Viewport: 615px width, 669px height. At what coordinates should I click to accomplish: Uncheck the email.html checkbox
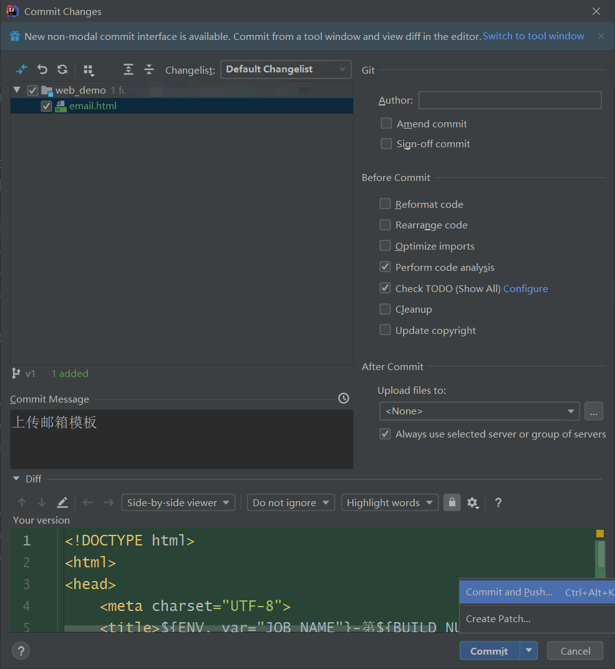click(x=46, y=106)
